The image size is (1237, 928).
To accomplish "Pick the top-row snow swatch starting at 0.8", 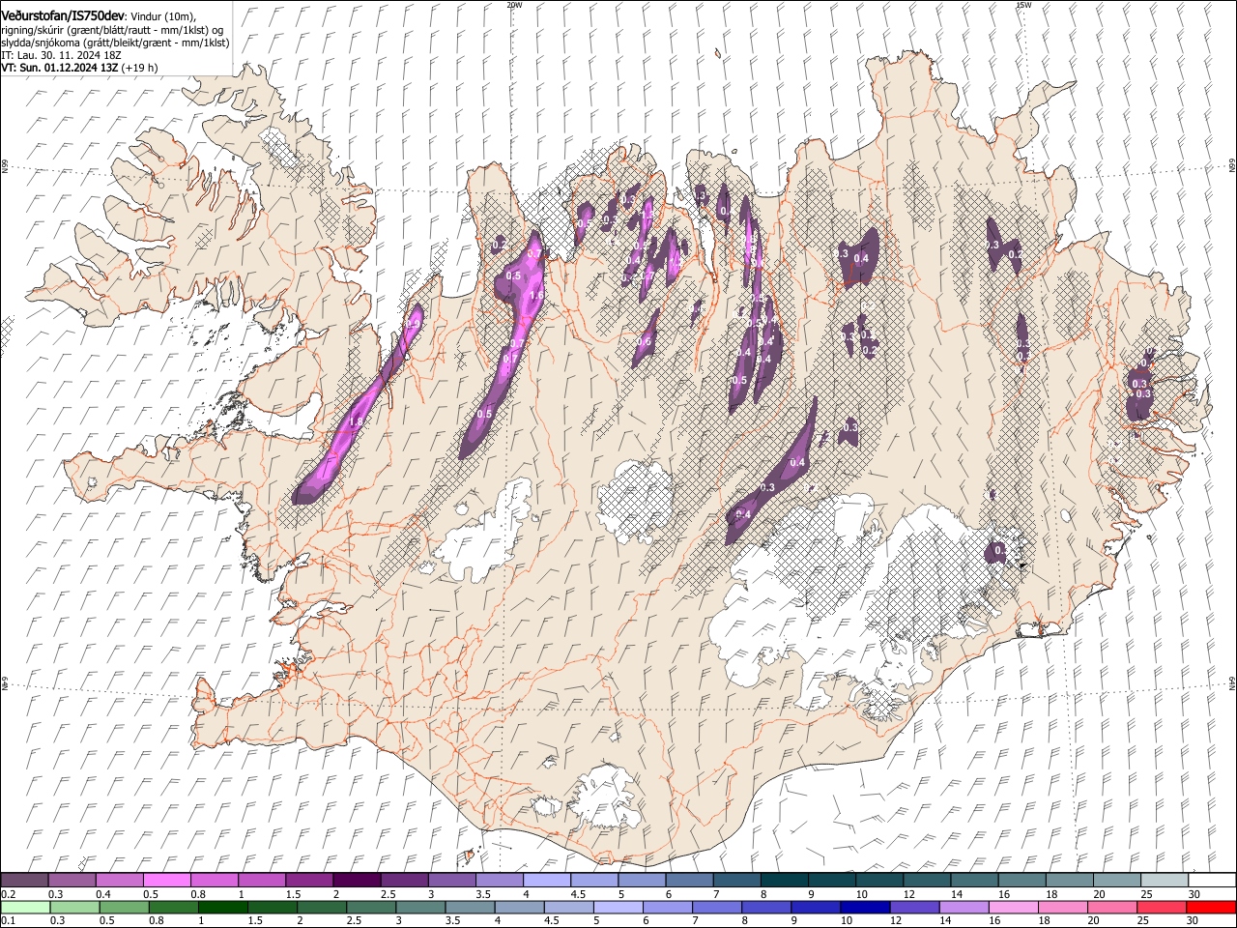I will point(214,881).
